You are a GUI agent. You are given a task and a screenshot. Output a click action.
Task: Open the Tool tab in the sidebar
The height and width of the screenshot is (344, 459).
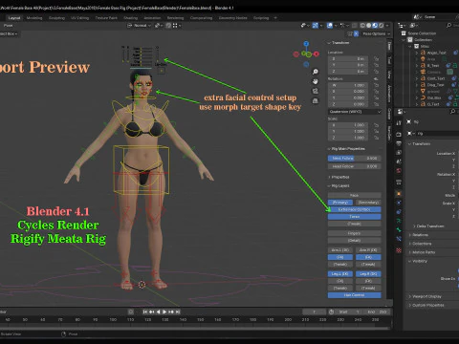pyautogui.click(x=389, y=60)
